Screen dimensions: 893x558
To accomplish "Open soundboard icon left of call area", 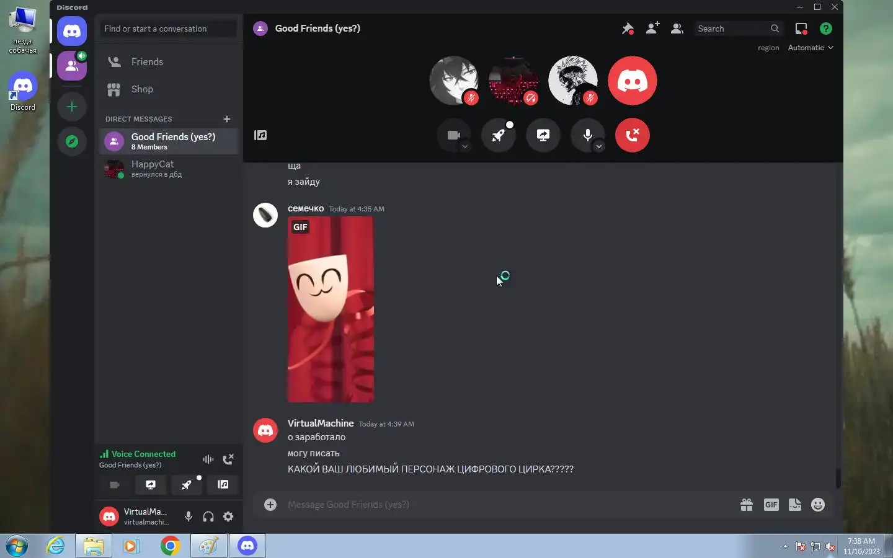I will (260, 135).
